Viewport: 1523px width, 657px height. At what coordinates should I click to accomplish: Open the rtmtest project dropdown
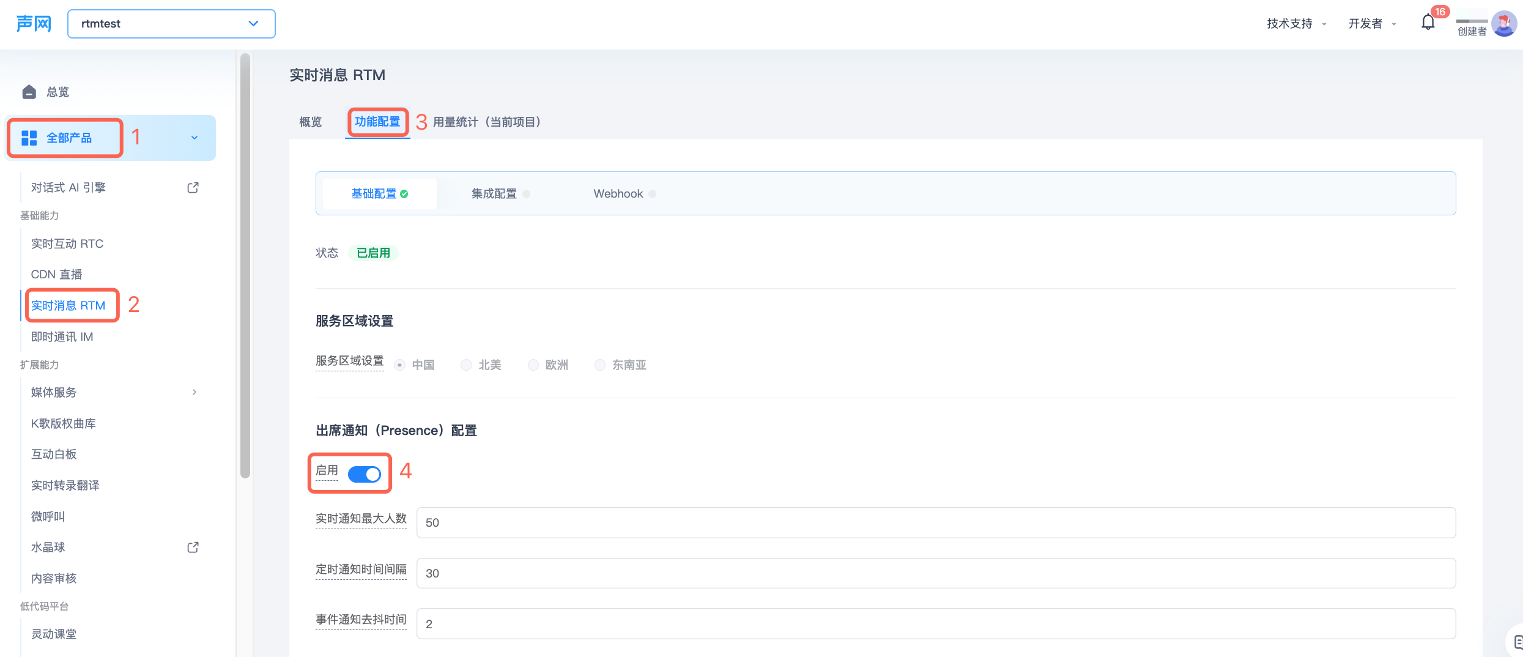[171, 24]
